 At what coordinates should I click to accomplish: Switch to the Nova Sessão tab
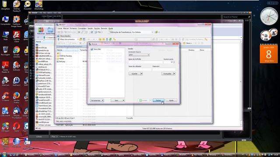point(64,36)
